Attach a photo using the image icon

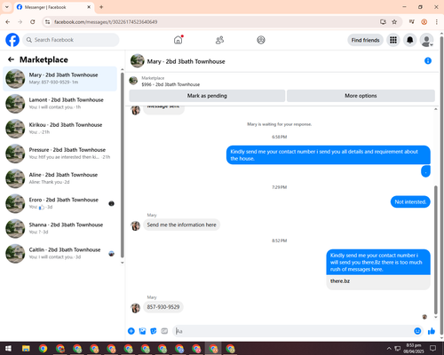click(142, 331)
